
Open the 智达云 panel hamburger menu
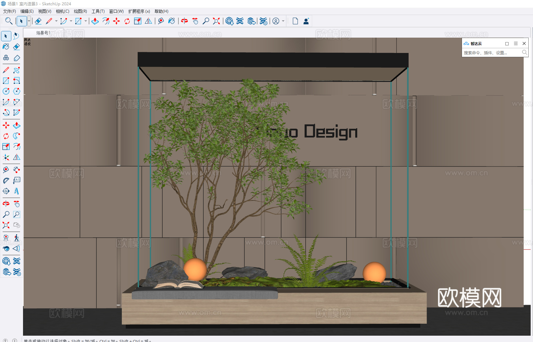516,44
